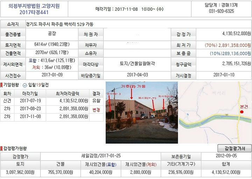The height and width of the screenshot is (179, 252).
Task: Click the 소유자 label
Action: (91, 53)
